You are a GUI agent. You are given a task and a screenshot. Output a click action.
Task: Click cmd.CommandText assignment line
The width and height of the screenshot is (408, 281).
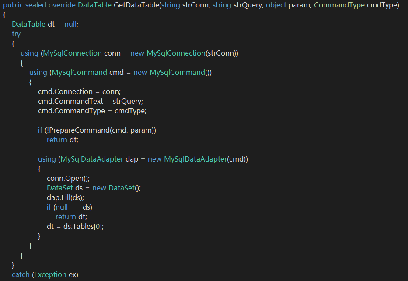pos(91,101)
